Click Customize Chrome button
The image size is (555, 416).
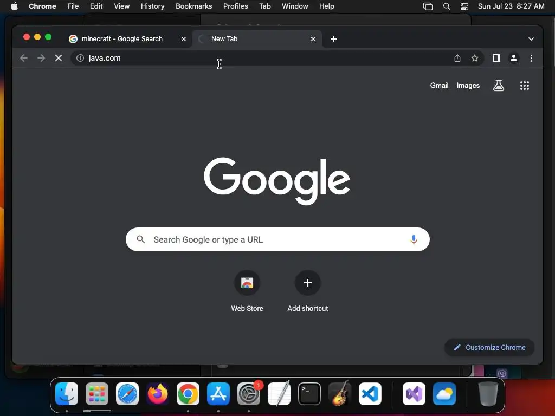pos(489,347)
